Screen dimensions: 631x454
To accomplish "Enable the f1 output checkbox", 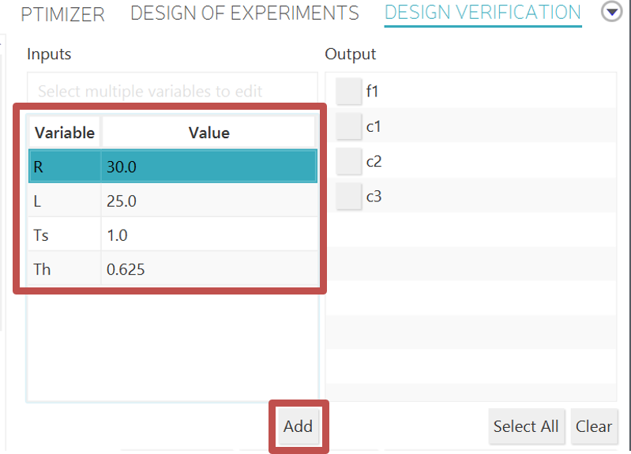I will coord(348,92).
